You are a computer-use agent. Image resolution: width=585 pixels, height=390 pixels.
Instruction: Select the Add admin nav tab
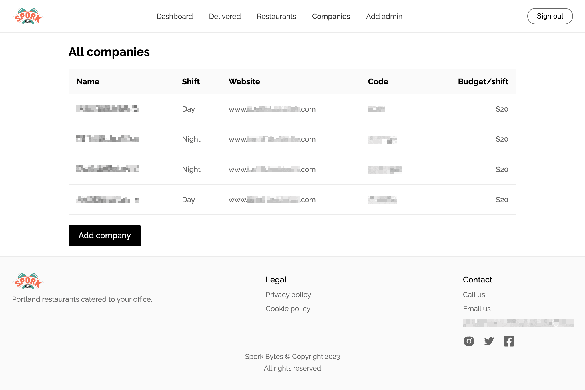pyautogui.click(x=384, y=16)
